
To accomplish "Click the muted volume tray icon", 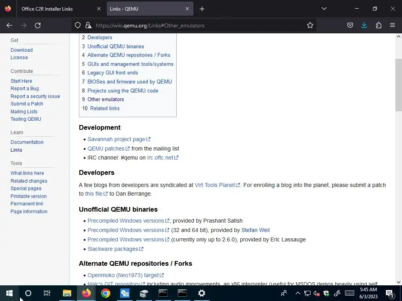I will 317,293.
